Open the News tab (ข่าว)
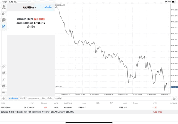Viewport: 178px width, 124px height. (x=43, y=98)
